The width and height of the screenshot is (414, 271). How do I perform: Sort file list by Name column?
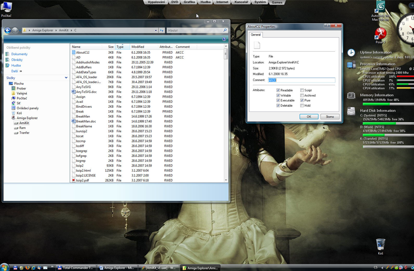86,47
